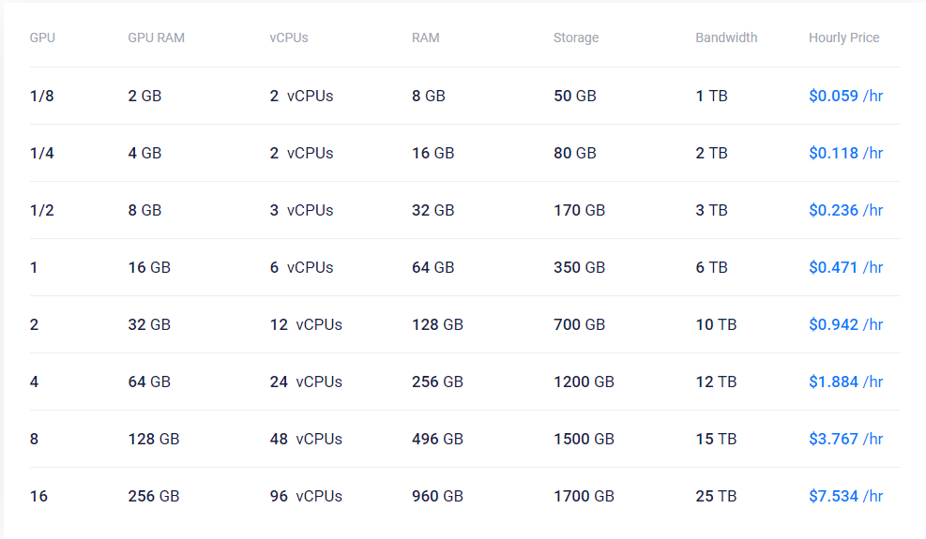Open the $0.236 /hr pricing link

tap(845, 210)
